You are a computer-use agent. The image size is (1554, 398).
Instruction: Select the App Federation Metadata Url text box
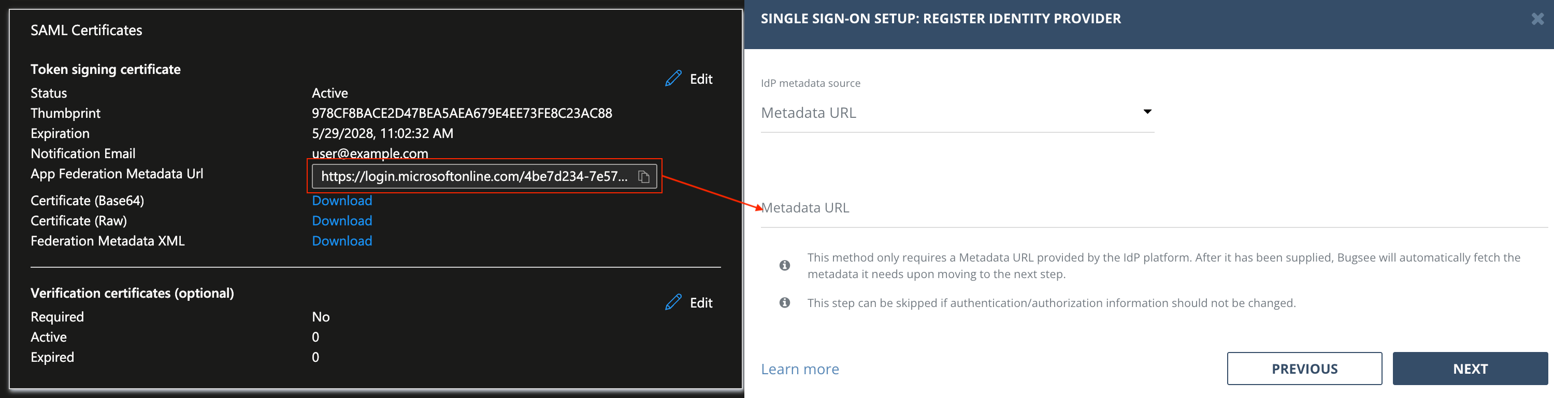click(473, 176)
